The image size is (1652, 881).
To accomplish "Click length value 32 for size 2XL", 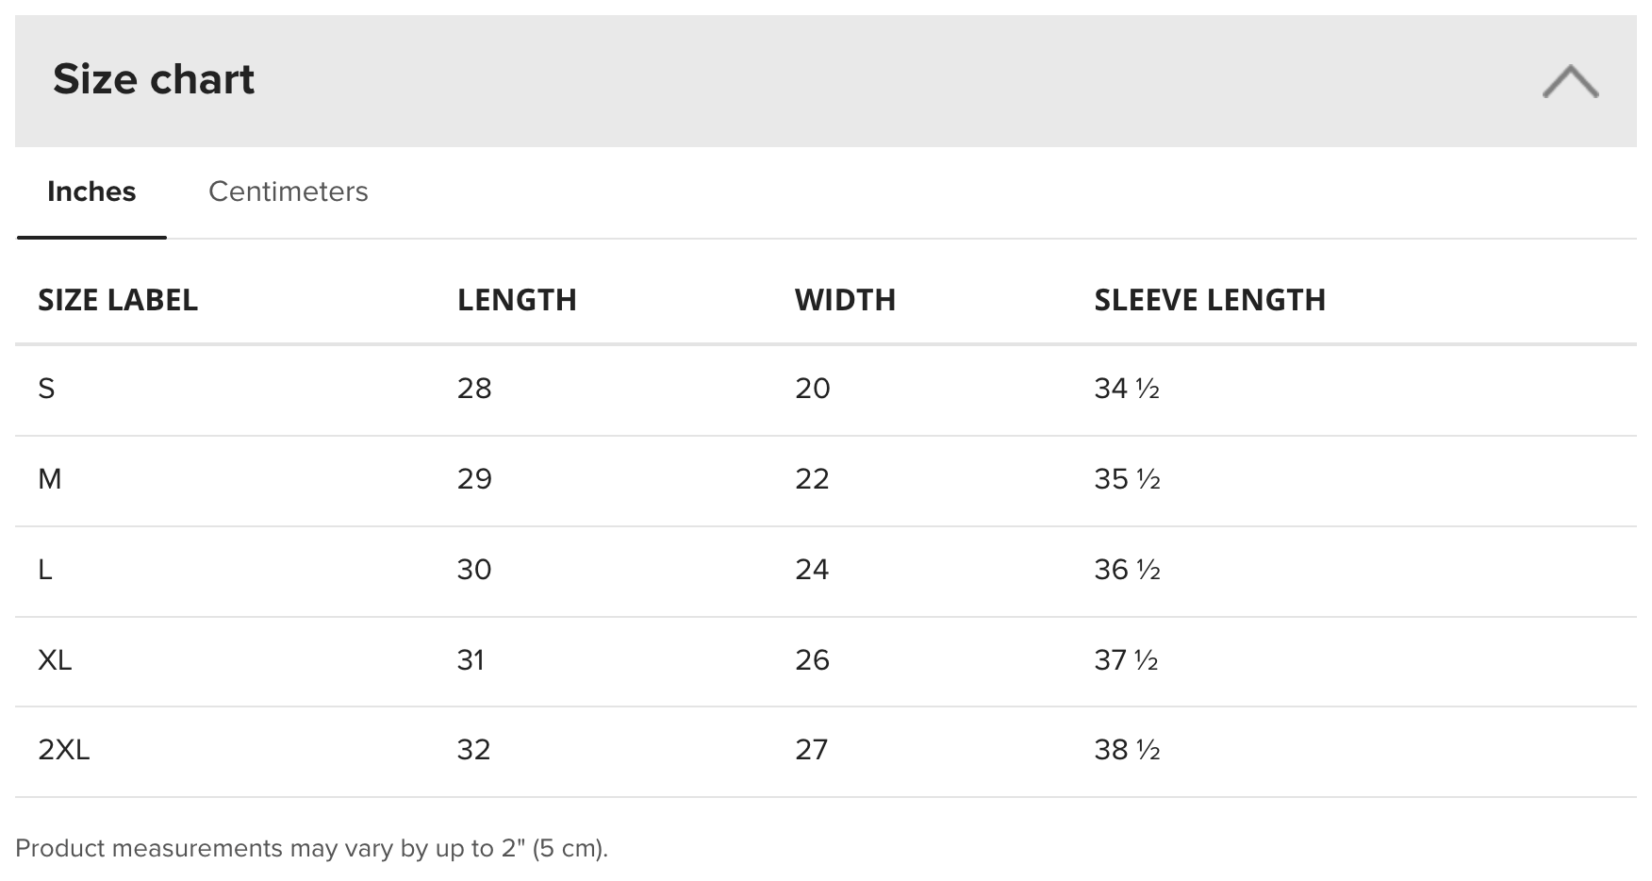I will coord(474,750).
